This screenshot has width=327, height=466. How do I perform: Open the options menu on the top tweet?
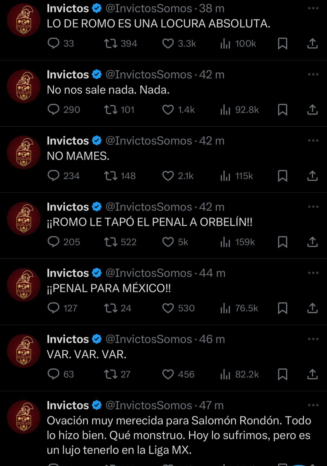pos(313,8)
